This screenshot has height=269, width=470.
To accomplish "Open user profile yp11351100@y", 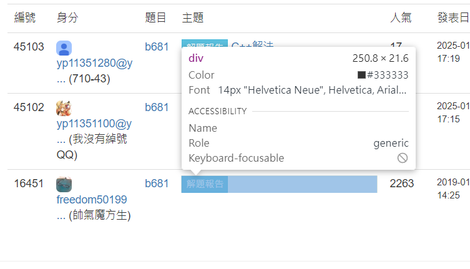I will coord(94,124).
